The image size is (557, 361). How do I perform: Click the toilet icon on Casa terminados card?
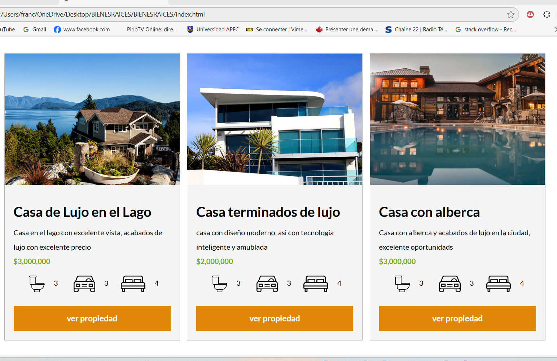pyautogui.click(x=219, y=284)
